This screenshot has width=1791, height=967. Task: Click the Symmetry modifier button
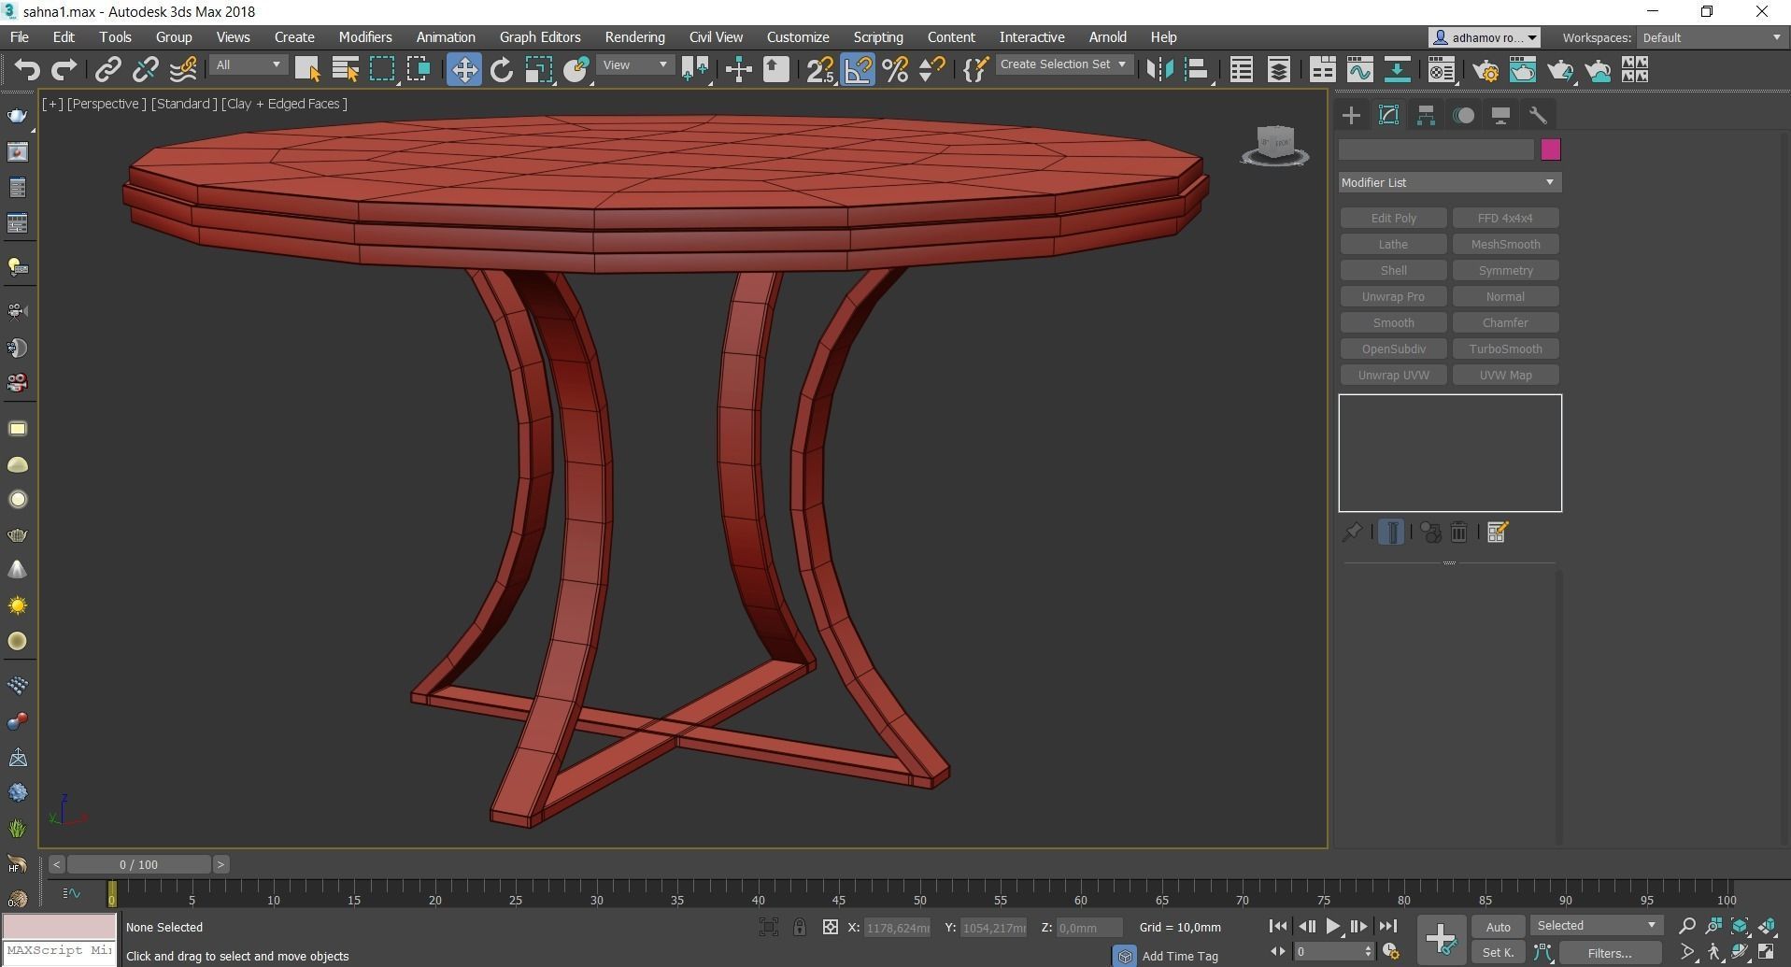tap(1505, 270)
